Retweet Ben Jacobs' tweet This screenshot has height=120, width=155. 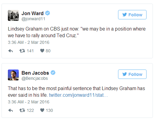(22, 110)
